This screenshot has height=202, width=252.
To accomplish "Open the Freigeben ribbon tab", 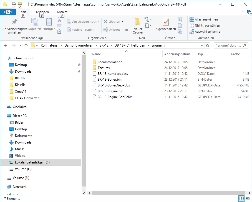I will pyautogui.click(x=41, y=12).
